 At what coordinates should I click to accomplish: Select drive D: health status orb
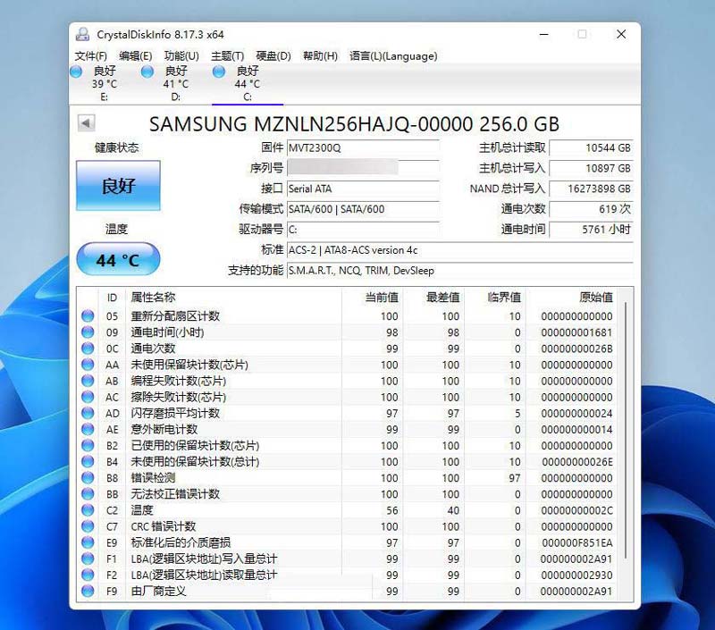(x=147, y=71)
